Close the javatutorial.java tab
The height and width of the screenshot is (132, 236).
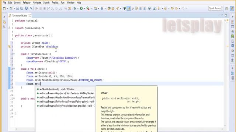(29, 15)
